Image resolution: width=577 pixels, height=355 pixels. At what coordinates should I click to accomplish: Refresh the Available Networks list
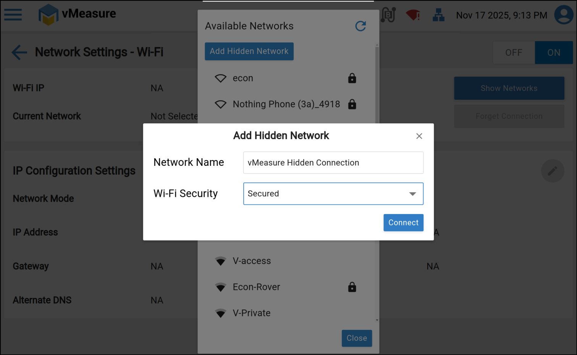point(360,26)
